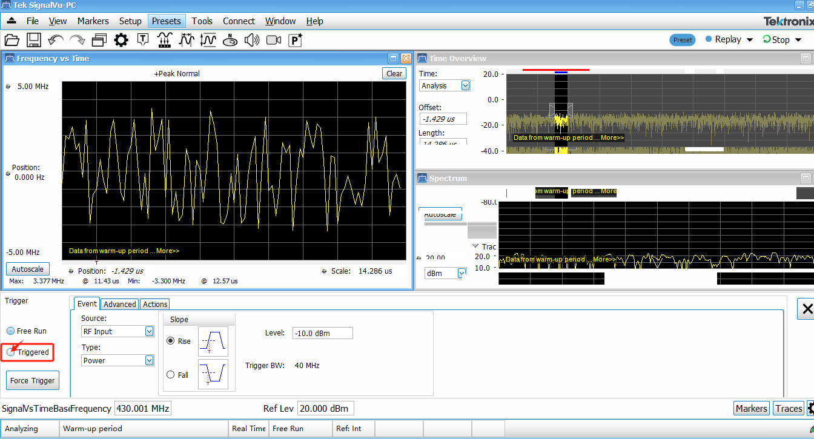The width and height of the screenshot is (814, 439).
Task: Click the blue Preset button
Action: [x=683, y=40]
